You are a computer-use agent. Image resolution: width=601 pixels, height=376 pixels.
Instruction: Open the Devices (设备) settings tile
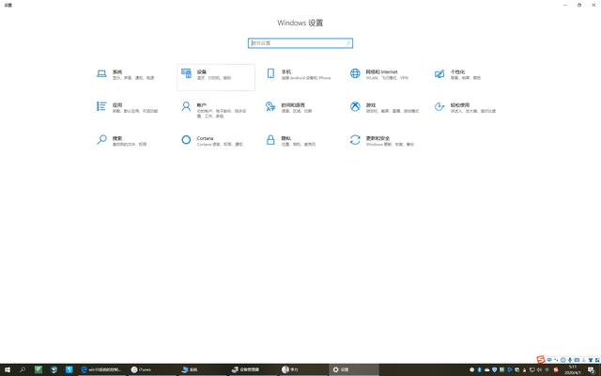216,77
